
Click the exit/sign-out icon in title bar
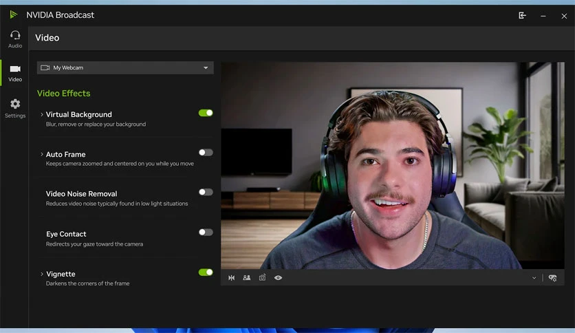[522, 15]
